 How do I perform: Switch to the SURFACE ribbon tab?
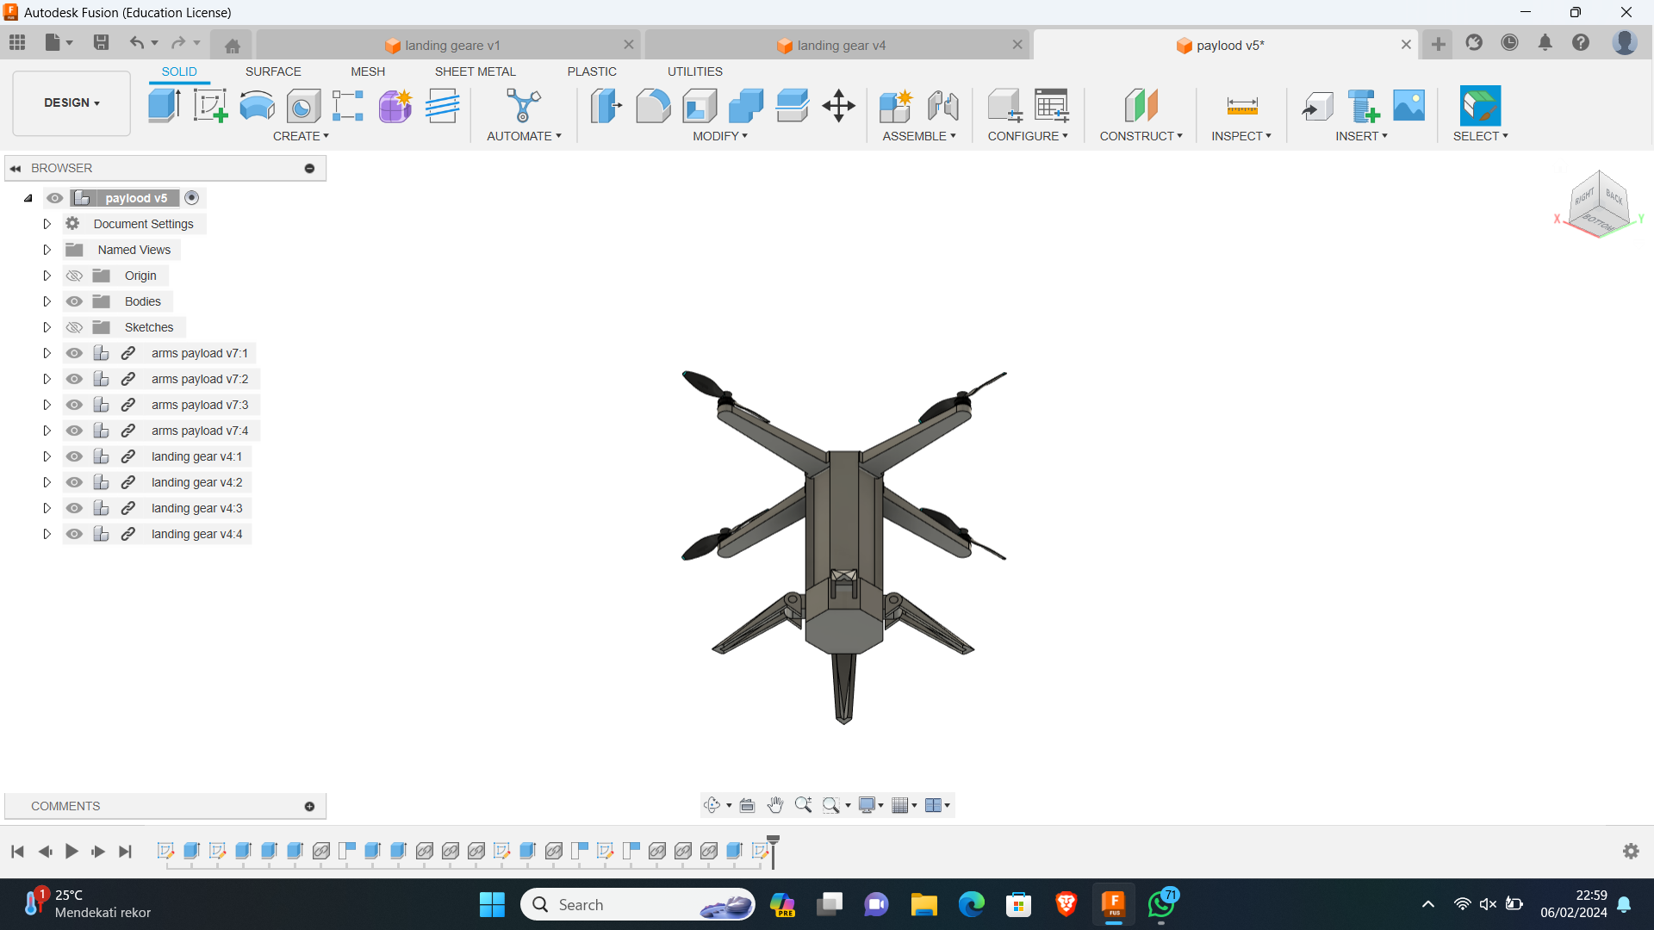pyautogui.click(x=273, y=71)
